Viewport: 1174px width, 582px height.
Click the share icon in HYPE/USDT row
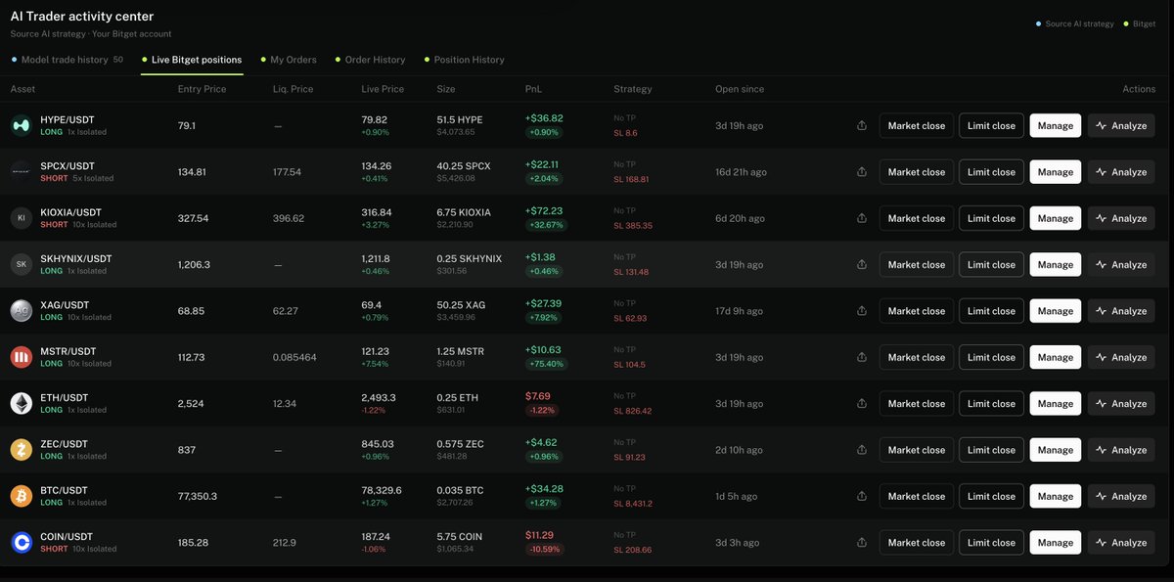[x=862, y=125]
